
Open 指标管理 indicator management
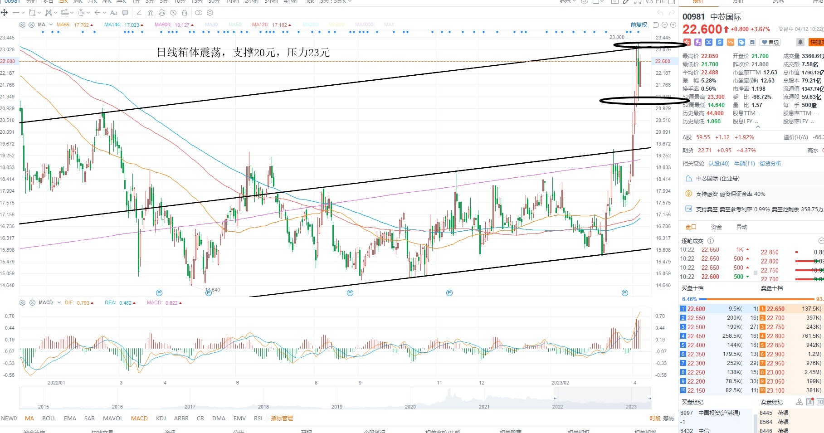282,418
